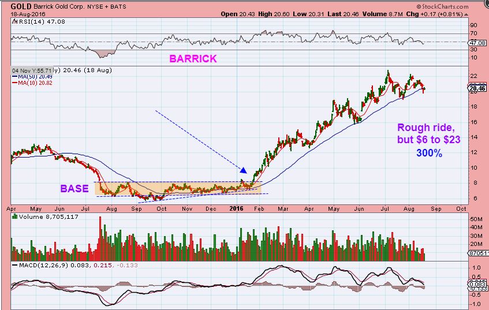Screen dimensions: 489x310
Task: Click the 2016 year label on the time axis
Action: click(x=236, y=208)
